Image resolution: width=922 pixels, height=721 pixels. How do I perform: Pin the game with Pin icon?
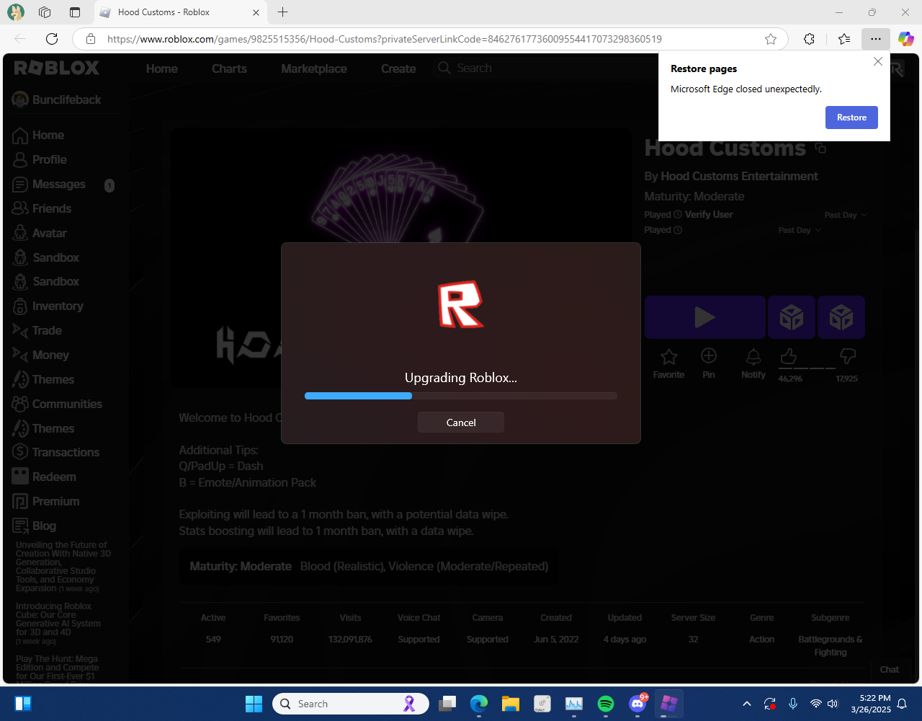pos(709,363)
